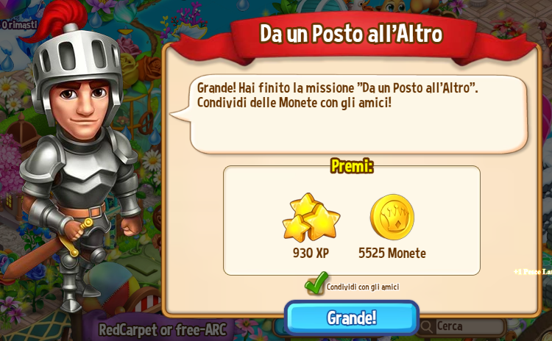Uncheck the Condividi con gli amici checkbox
Viewport: 552px width, 341px height.
(314, 286)
